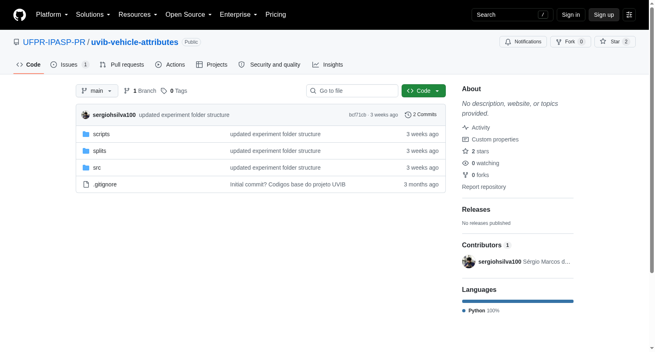Image resolution: width=655 pixels, height=352 pixels.
Task: Expand the Resources menu
Action: tap(138, 15)
